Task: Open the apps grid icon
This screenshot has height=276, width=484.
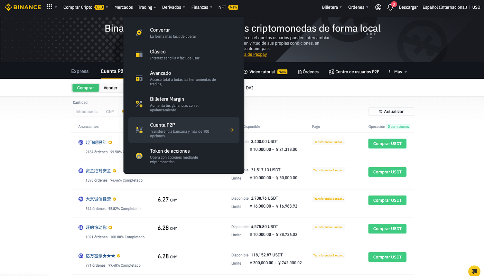Action: click(49, 7)
